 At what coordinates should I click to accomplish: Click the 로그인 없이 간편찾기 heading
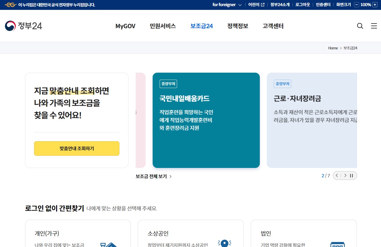point(54,208)
